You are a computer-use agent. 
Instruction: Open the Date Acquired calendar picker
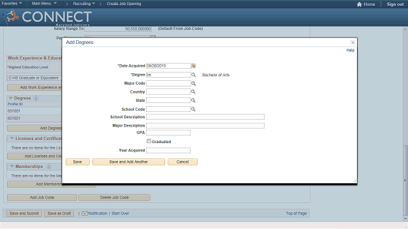click(x=193, y=66)
